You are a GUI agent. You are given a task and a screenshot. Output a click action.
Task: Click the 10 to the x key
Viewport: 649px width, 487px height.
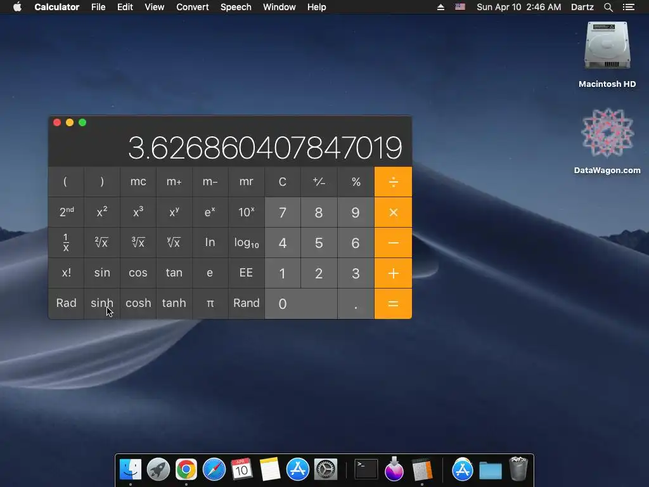click(x=247, y=212)
